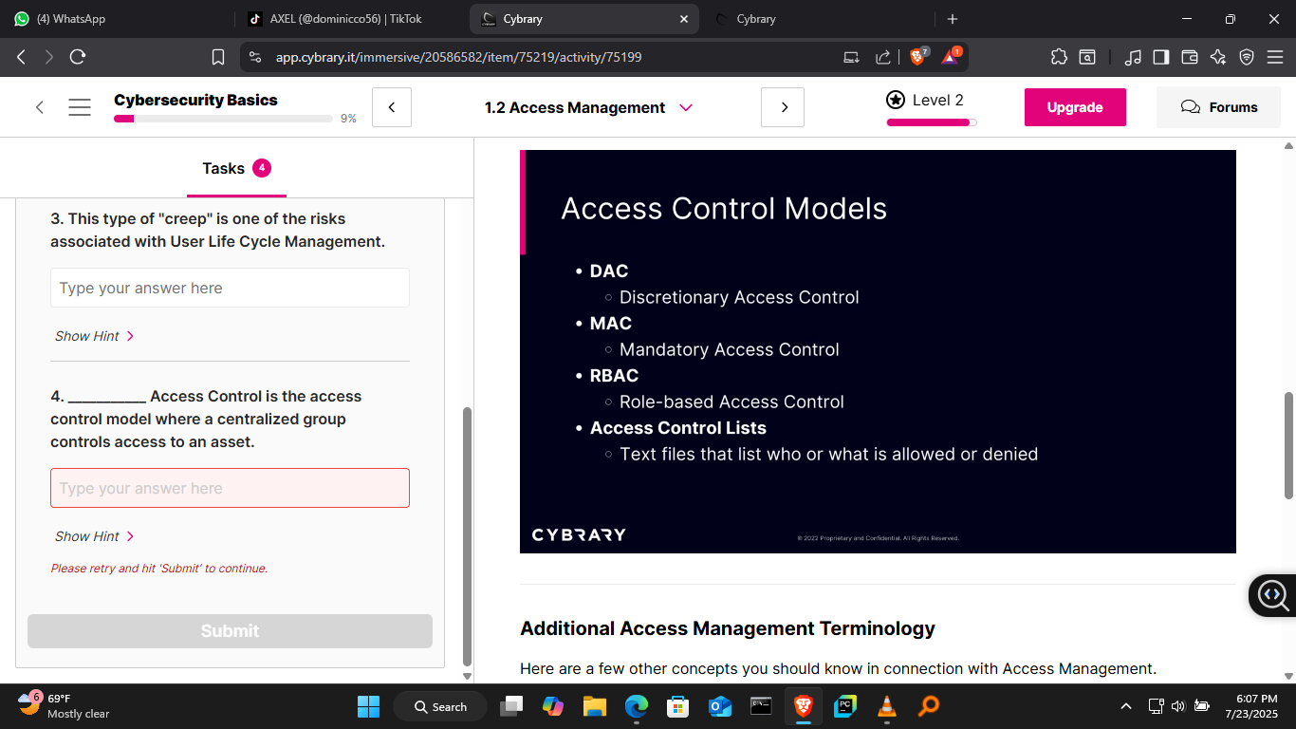Click the Leo AI sparkle icon
Image resolution: width=1296 pixels, height=729 pixels.
(1218, 57)
